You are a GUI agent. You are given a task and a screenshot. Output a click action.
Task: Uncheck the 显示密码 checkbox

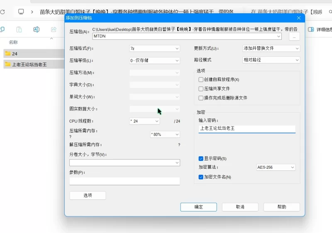pos(201,158)
